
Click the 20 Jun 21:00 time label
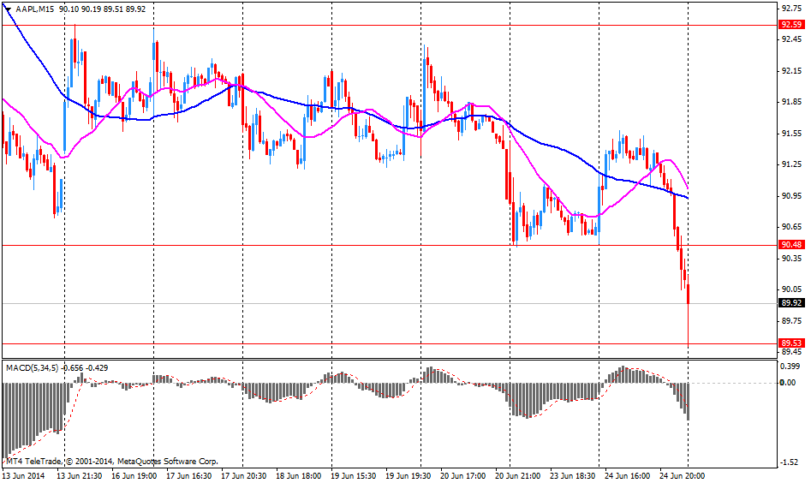pos(518,475)
